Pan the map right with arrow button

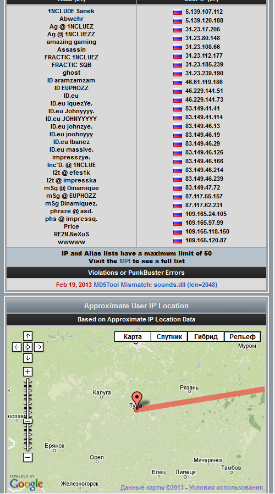[x=38, y=347]
